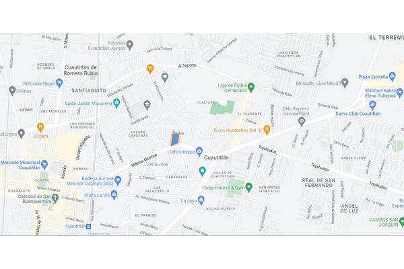Open the Mercado Municipal Cuautitlán cart pin
The image size is (404, 269).
click(44, 165)
